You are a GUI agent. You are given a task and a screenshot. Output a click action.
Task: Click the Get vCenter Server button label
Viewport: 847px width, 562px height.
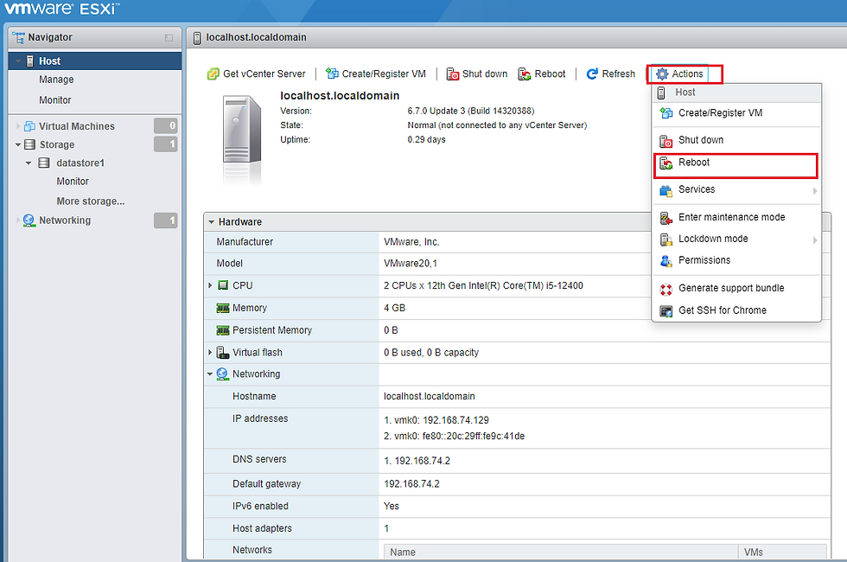[264, 74]
